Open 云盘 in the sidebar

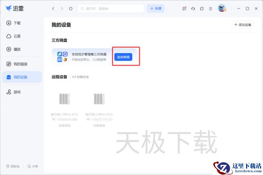22,36
